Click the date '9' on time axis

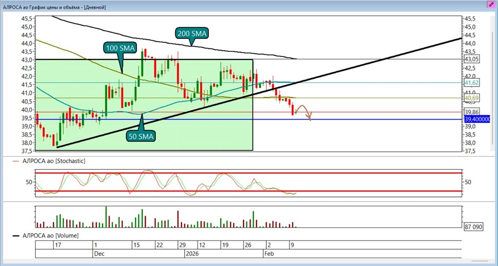292,246
